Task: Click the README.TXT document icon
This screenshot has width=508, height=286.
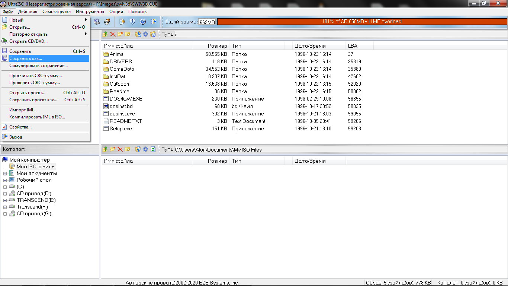Action: pos(106,121)
